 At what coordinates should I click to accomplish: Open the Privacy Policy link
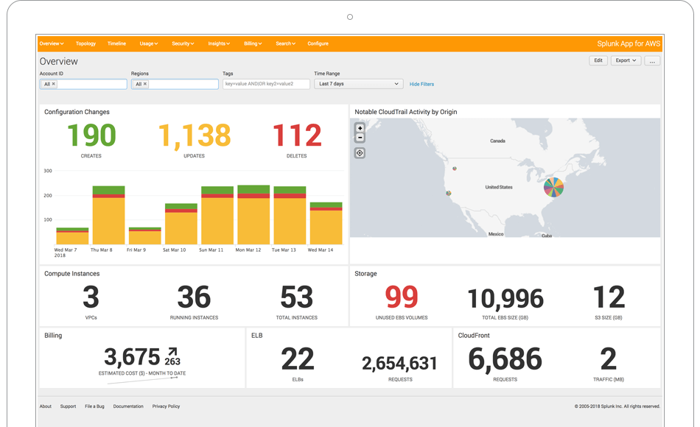[x=166, y=406]
